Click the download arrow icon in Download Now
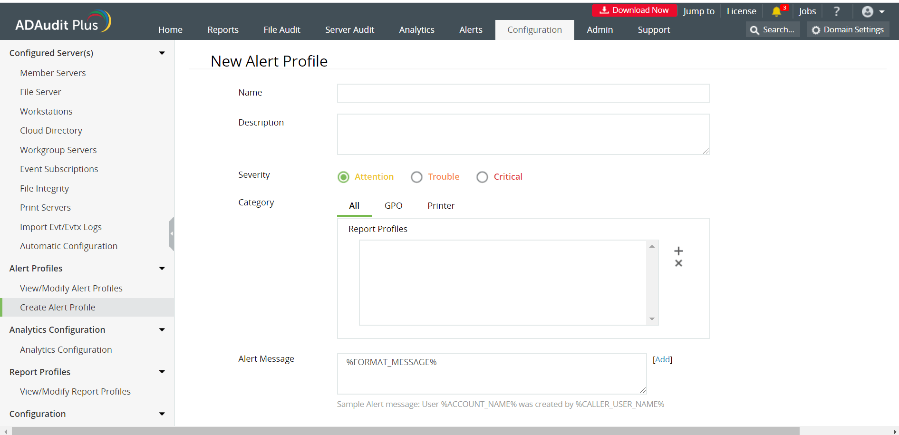The image size is (899, 435). click(x=604, y=10)
